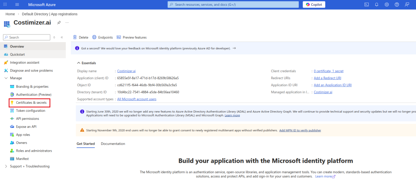Open the Azure apps grid icon
The image size is (416, 185).
click(5, 5)
